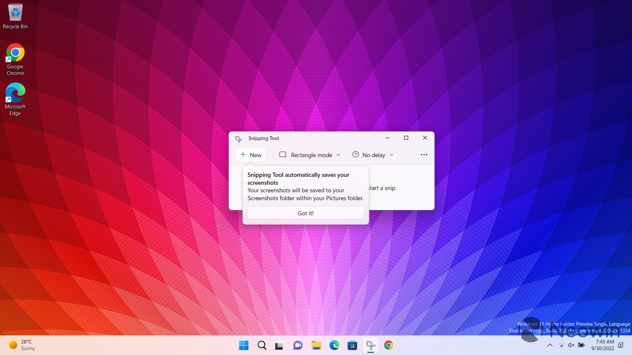The width and height of the screenshot is (632, 355).
Task: Launch Chat from the taskbar
Action: tap(298, 345)
